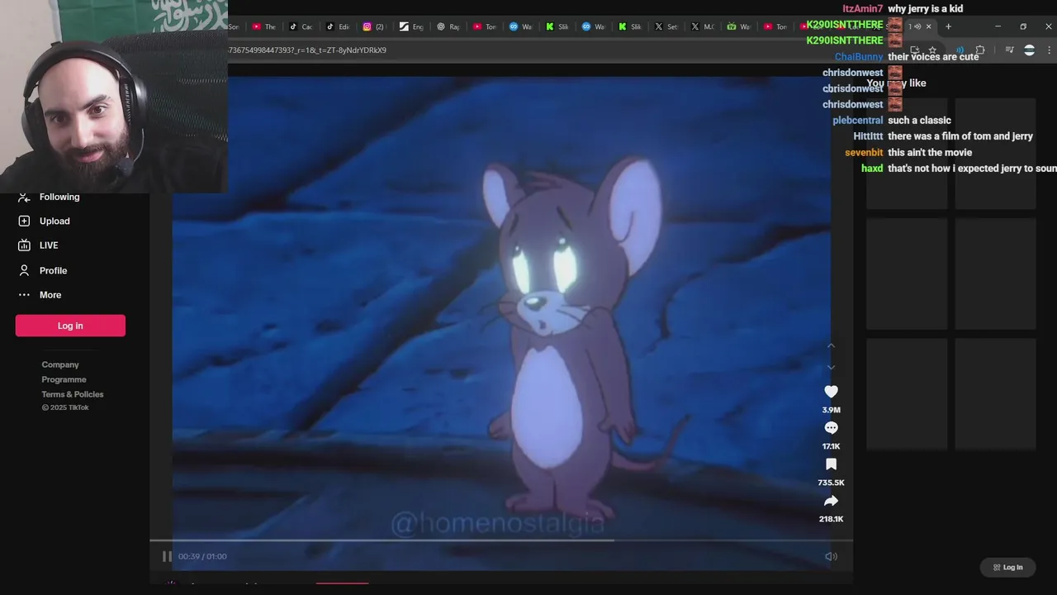This screenshot has height=595, width=1057.
Task: Bookmark the video with the save icon
Action: click(831, 464)
